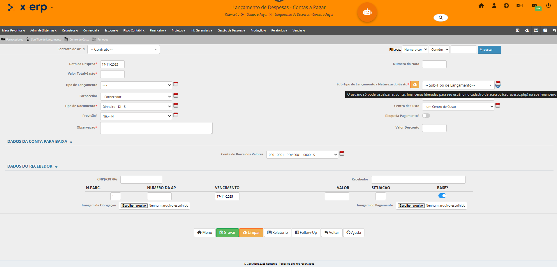The width and height of the screenshot is (557, 267).
Task: Open the Centro de Custo dropdown
Action: pyautogui.click(x=458, y=107)
